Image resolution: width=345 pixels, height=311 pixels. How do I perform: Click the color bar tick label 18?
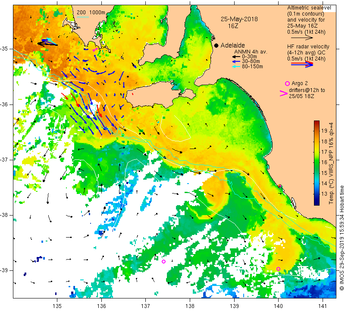click(324, 141)
